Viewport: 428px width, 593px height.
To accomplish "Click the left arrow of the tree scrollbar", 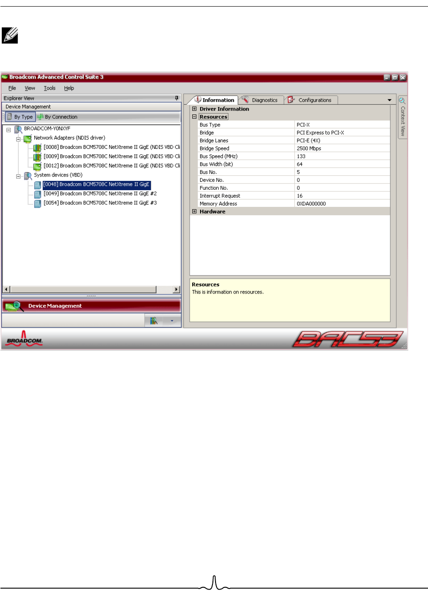I will 7,289.
